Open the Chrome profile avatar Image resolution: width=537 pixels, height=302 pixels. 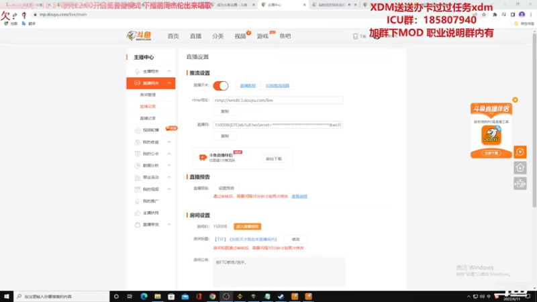[x=522, y=15]
